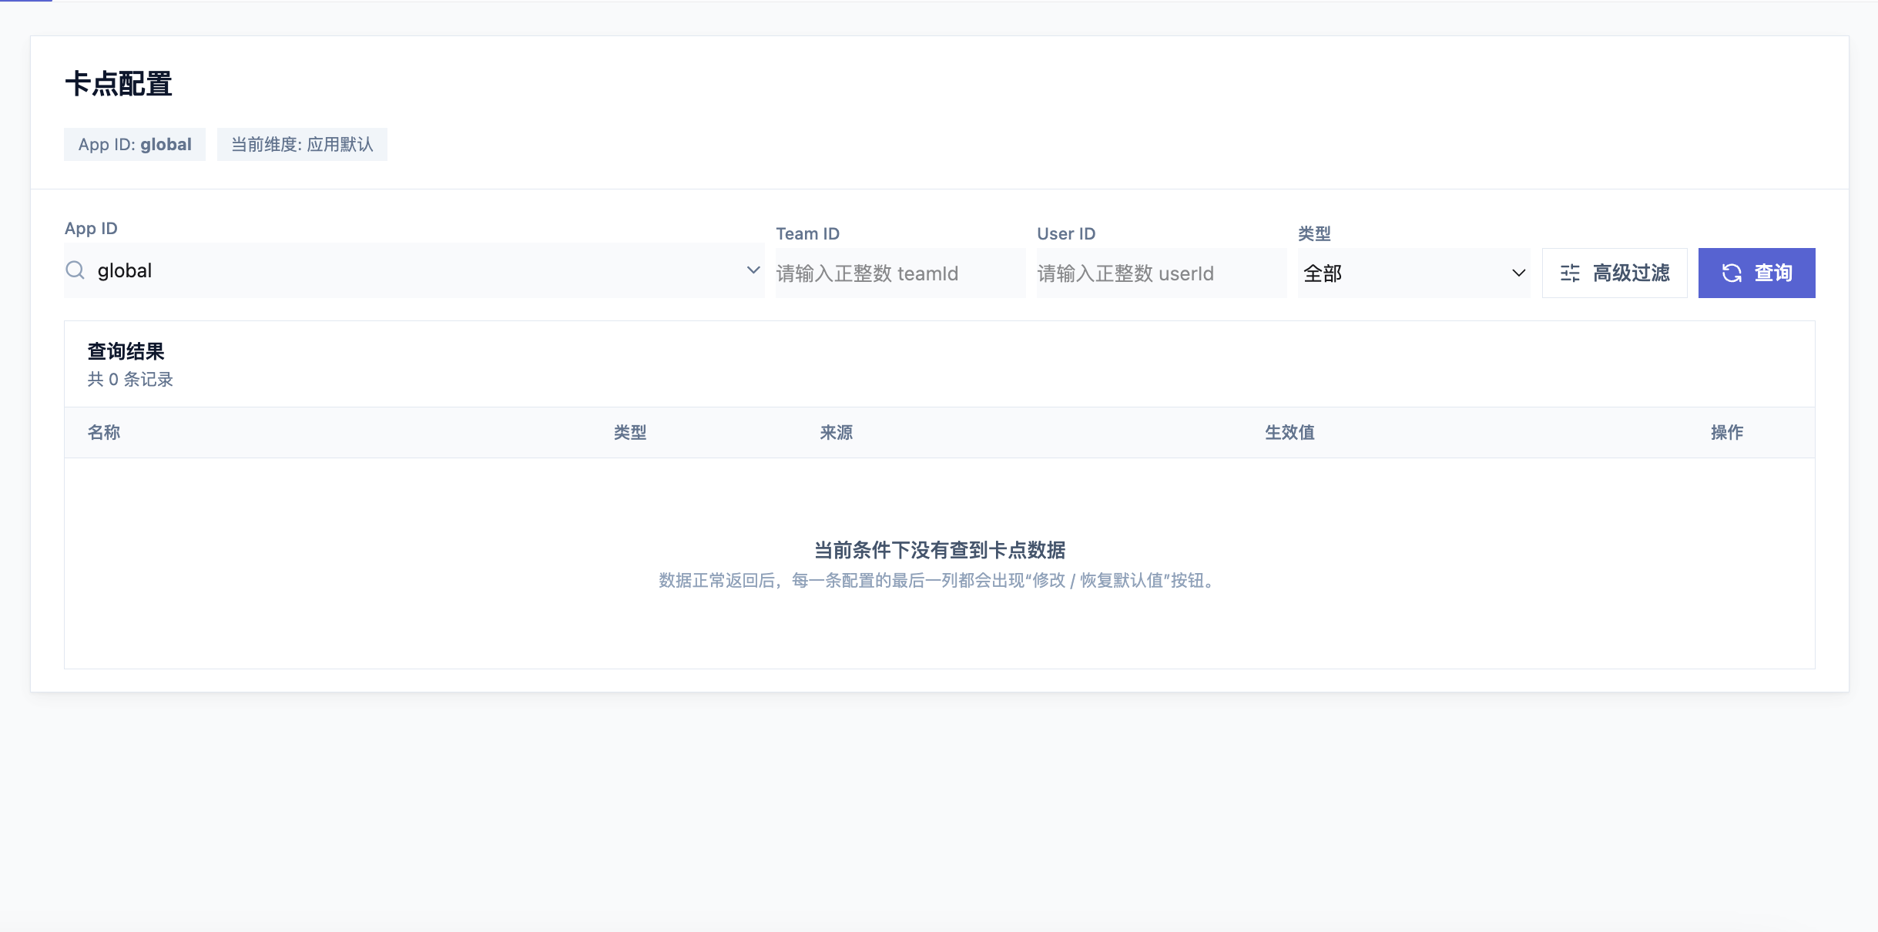The width and height of the screenshot is (1878, 932).
Task: Open the 类型 dropdown showing 全部
Action: pos(1414,273)
